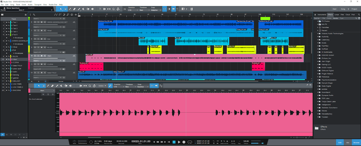Sort browser by Folder
The image size is (361, 146).
[329, 18]
